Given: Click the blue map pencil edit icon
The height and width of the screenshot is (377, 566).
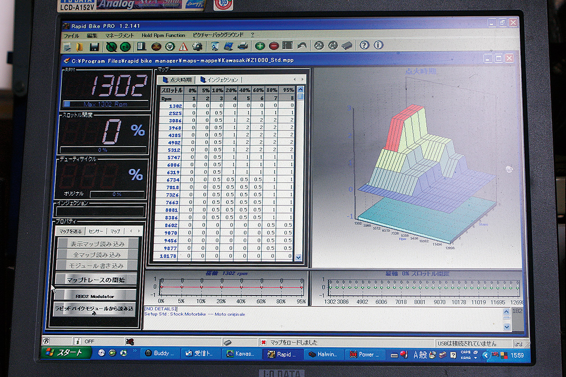Looking at the screenshot, I should pyautogui.click(x=229, y=46).
